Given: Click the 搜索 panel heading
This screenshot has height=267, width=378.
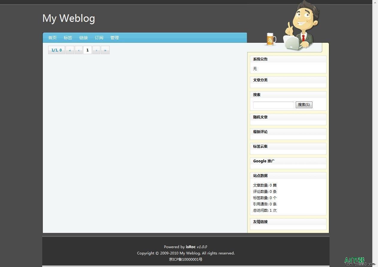Looking at the screenshot, I should 257,95.
